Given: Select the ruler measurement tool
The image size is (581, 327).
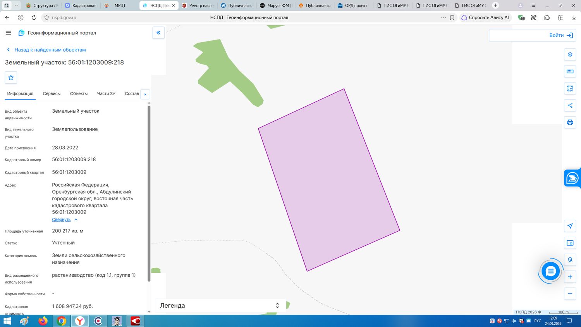Looking at the screenshot, I should 570,71.
